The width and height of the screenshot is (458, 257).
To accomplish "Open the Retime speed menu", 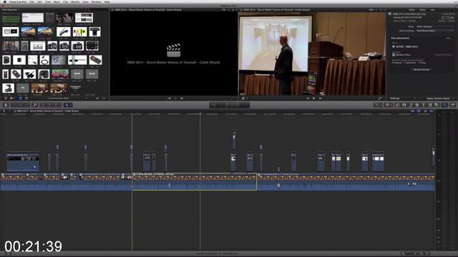I will [388, 105].
